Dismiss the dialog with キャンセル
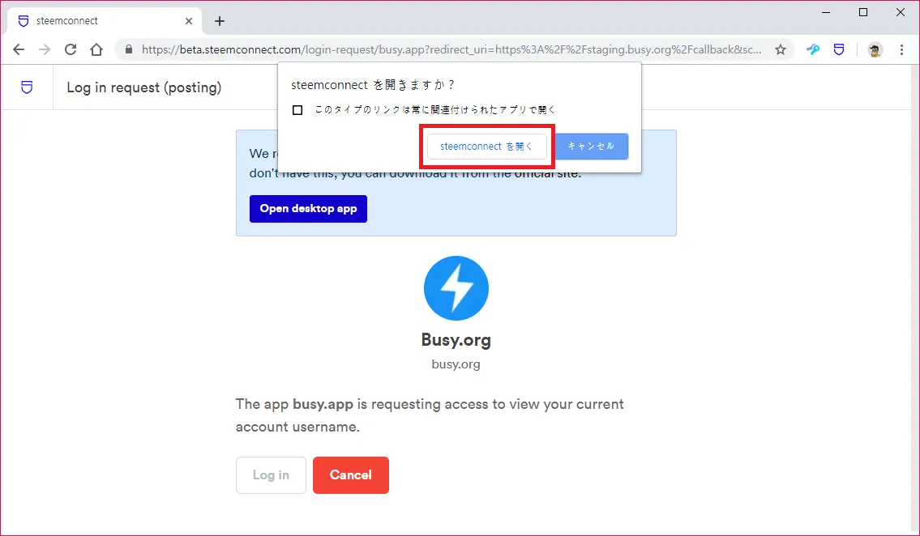Screen dimensions: 920x536 coord(592,147)
